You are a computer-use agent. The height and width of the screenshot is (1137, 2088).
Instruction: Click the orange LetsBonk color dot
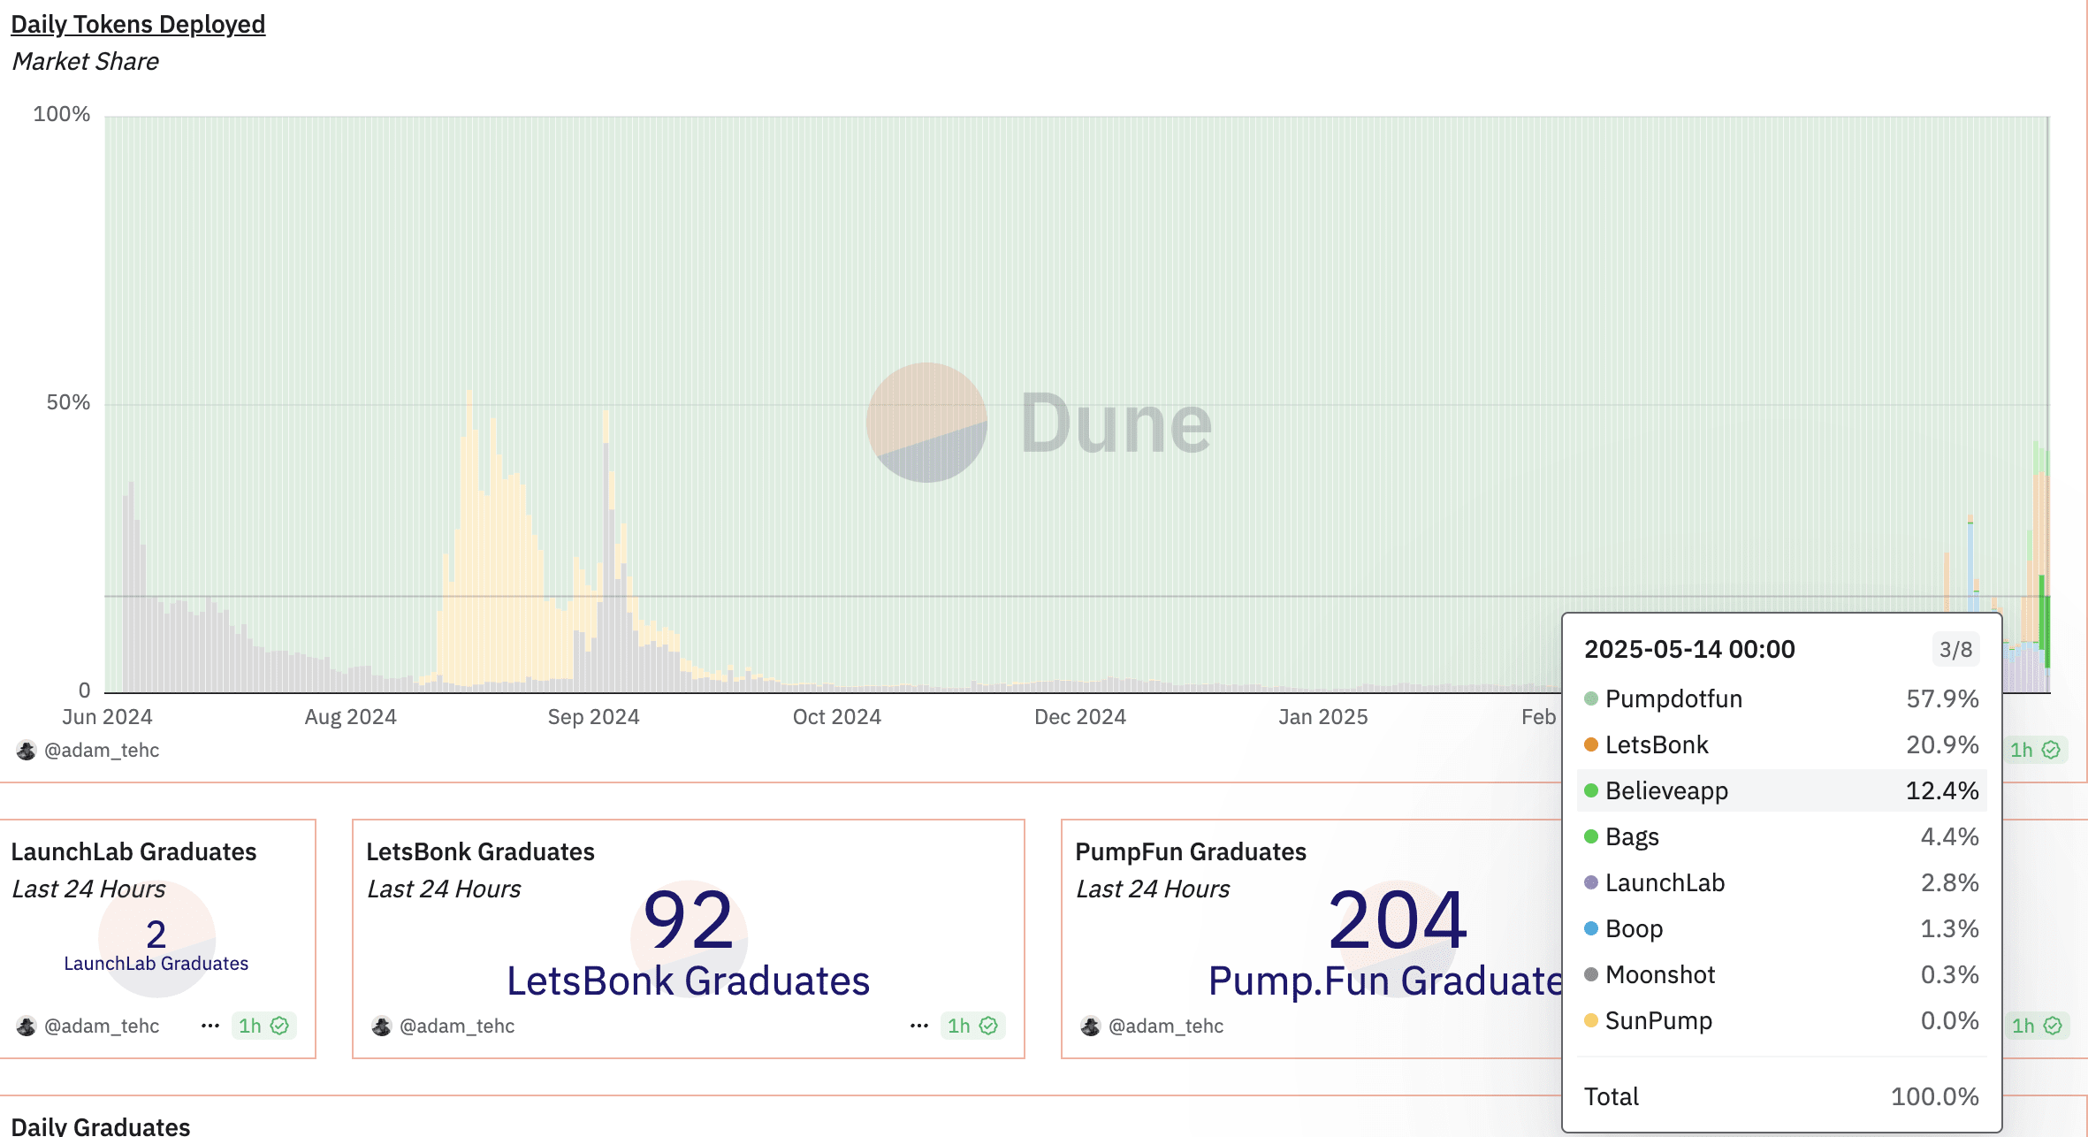(1591, 744)
